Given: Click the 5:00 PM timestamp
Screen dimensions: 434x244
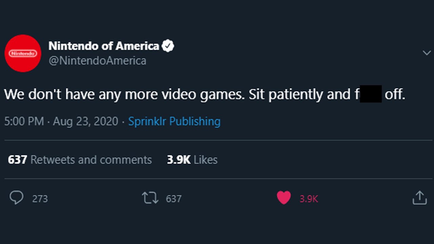Looking at the screenshot, I should pos(24,121).
